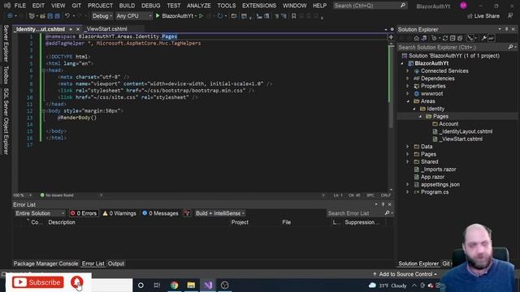
Task: Click the Undo arrow icon
Action: click(x=67, y=15)
